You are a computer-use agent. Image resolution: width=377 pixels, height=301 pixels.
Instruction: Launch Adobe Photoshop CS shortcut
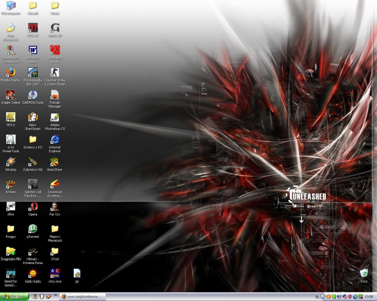55,121
